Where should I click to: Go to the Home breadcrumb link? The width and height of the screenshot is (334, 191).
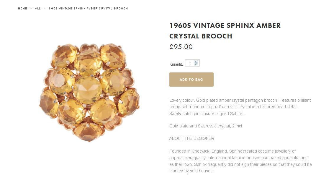click(x=23, y=9)
